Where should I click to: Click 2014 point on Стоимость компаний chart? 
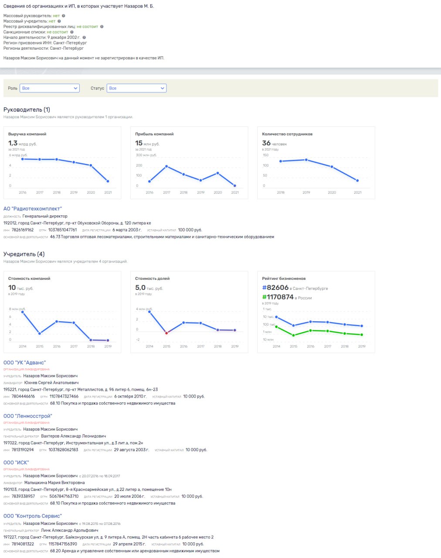point(23,312)
